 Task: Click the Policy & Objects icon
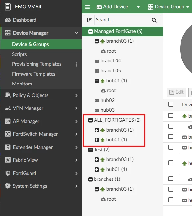pyautogui.click(x=8, y=95)
